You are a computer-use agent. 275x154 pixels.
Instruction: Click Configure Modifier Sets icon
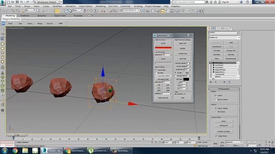click(229, 82)
